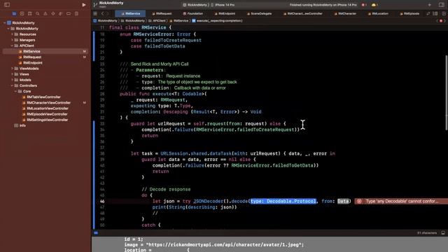Click execute method in jump bar
This screenshot has height=252, width=448.
click(217, 21)
